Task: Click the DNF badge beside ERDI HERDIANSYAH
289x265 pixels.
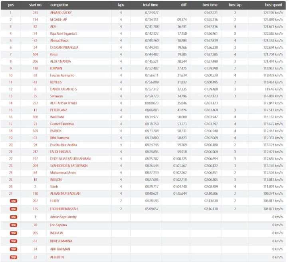Action: [x=13, y=209]
